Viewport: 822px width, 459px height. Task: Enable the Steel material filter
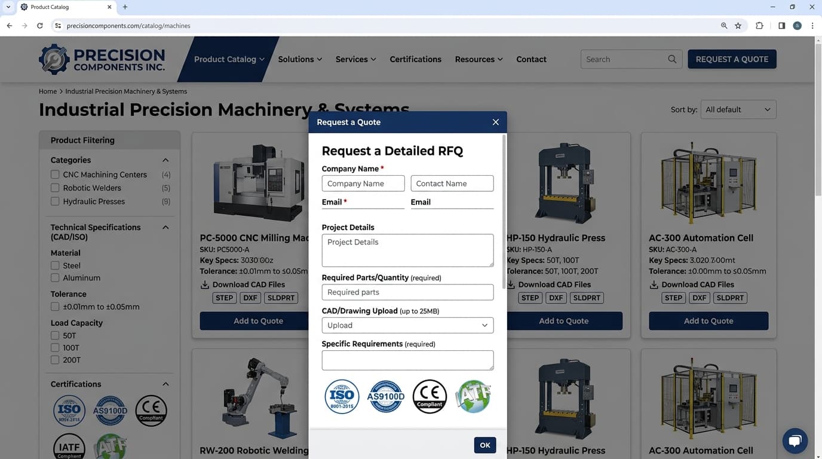coord(55,265)
